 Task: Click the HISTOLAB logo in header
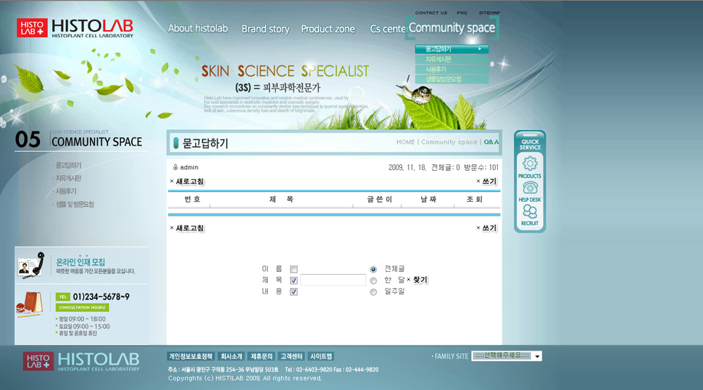tap(75, 28)
